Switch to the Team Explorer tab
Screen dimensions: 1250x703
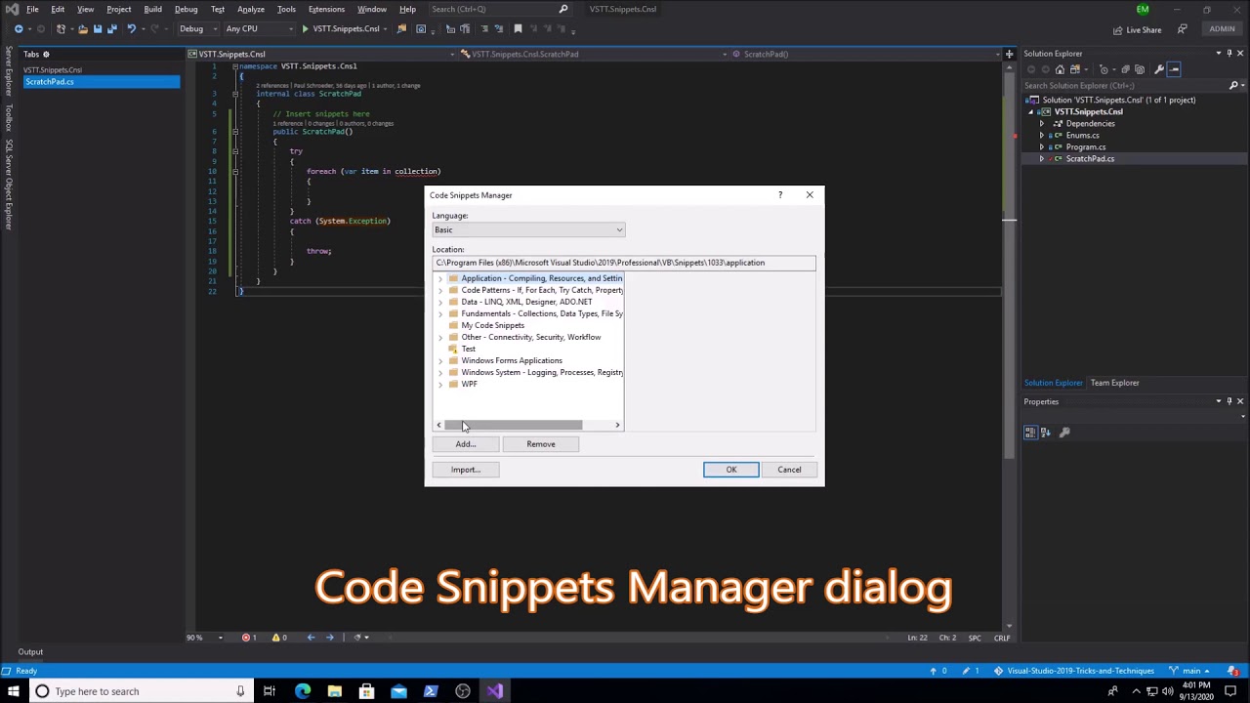(x=1114, y=383)
